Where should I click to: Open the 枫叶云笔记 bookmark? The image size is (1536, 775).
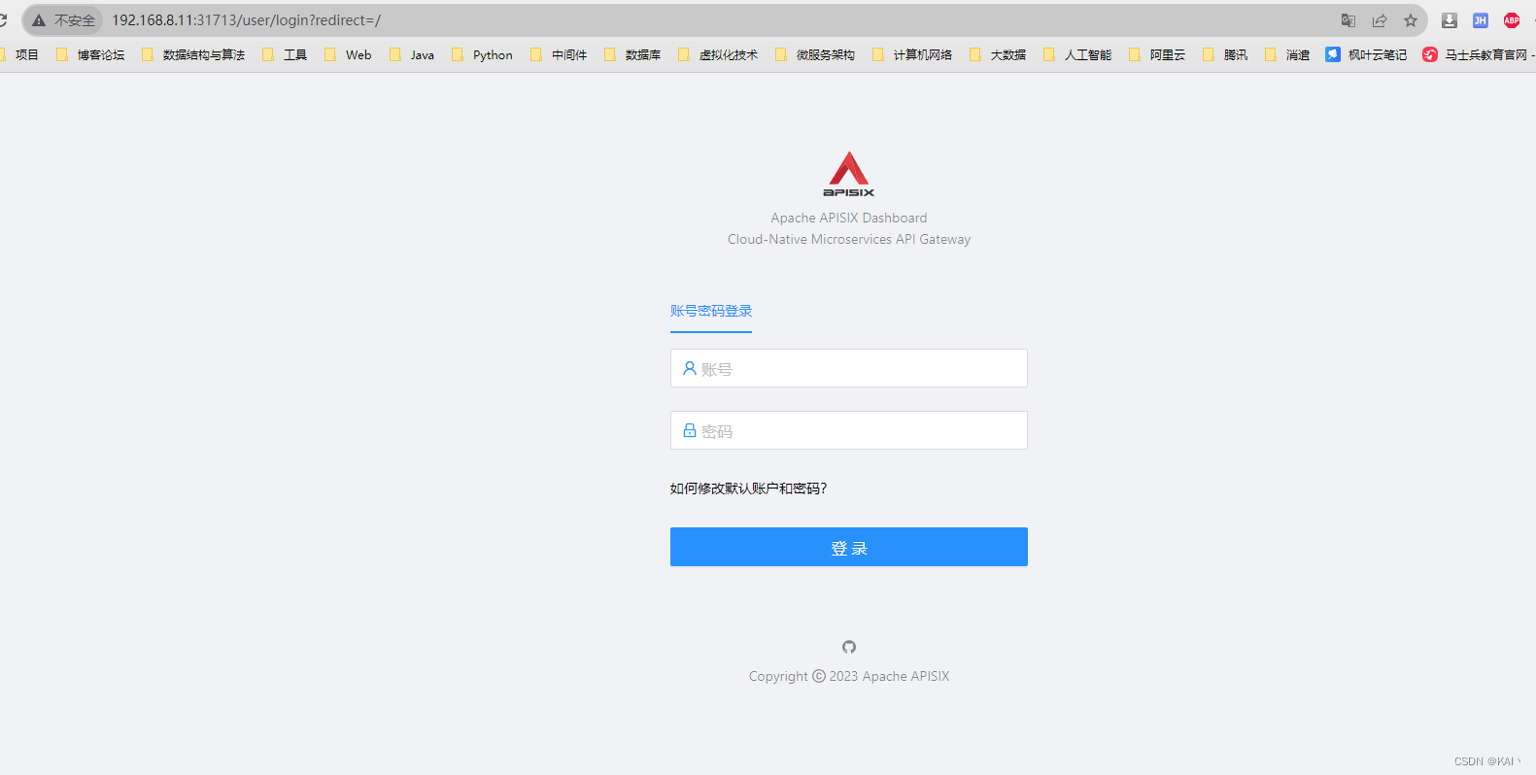pos(1366,55)
